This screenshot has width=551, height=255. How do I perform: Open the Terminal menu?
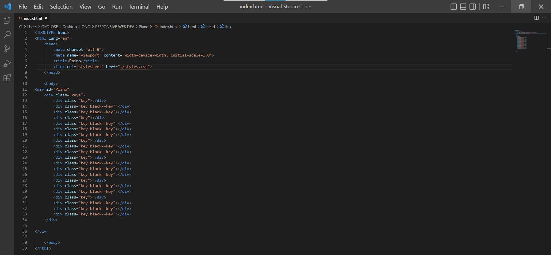pos(139,7)
